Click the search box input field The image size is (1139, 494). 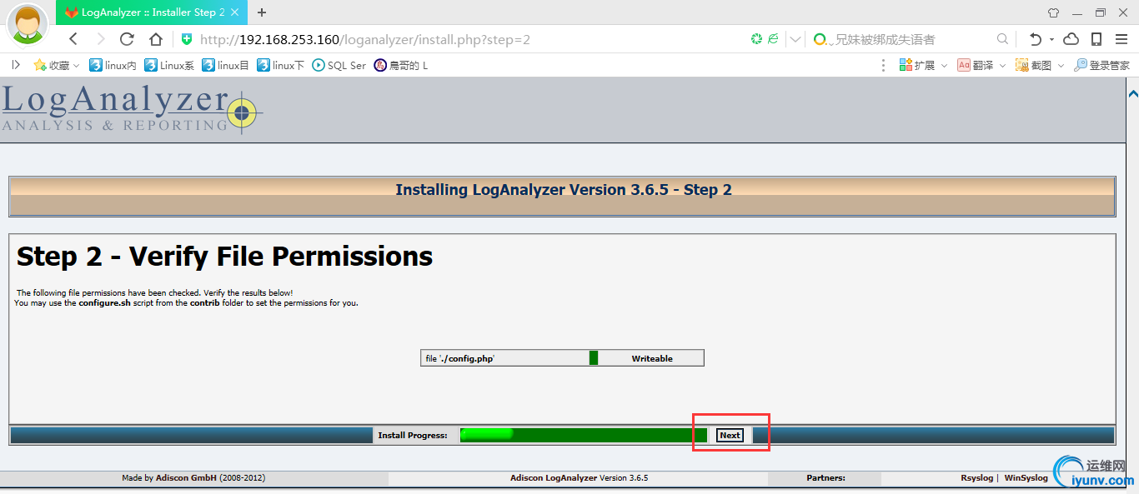913,39
